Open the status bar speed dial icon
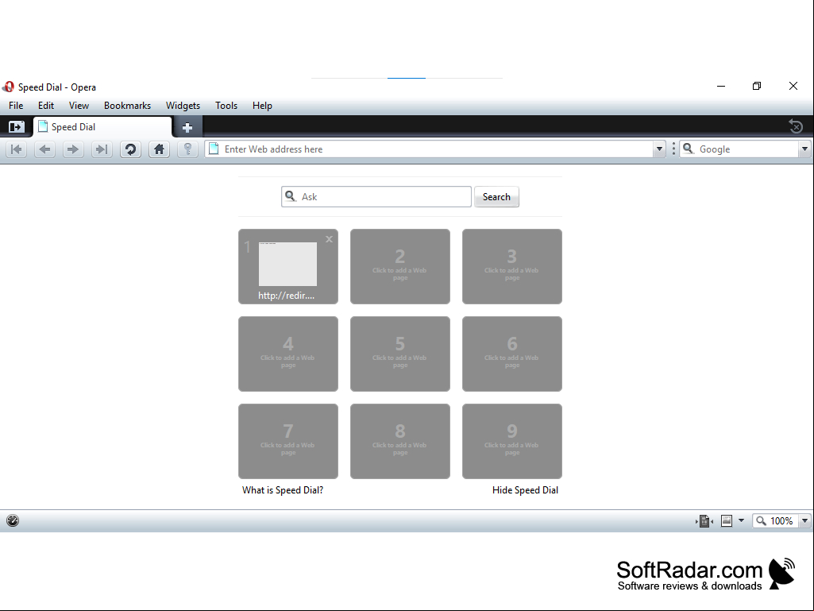This screenshot has height=611, width=814. 13,520
